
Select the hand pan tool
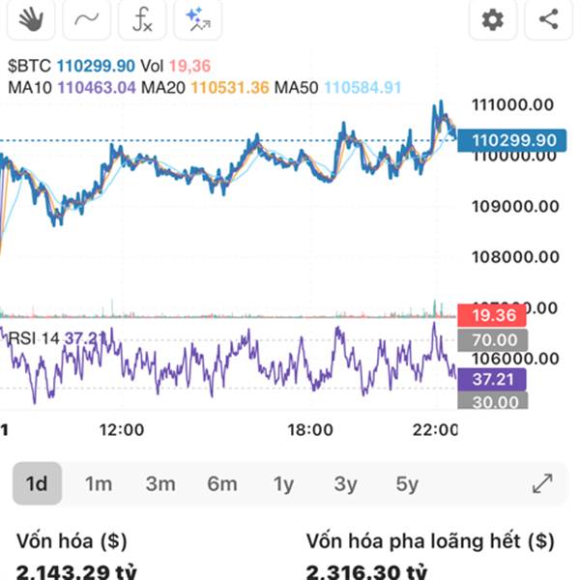(31, 18)
